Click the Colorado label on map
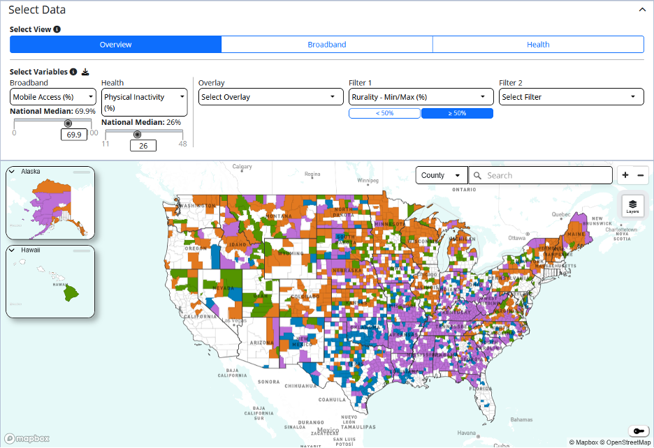Screen dimensions: 654x448 305,297
